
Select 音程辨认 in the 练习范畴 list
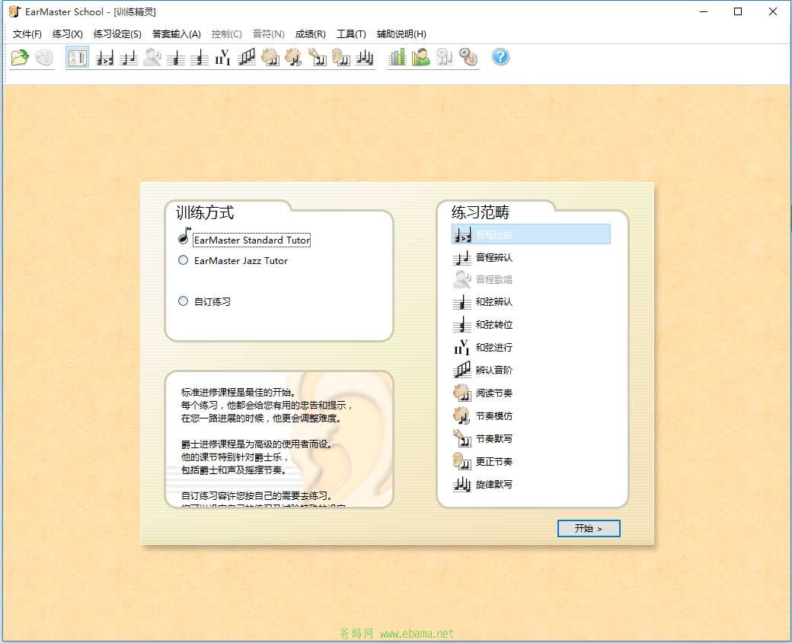coord(482,257)
